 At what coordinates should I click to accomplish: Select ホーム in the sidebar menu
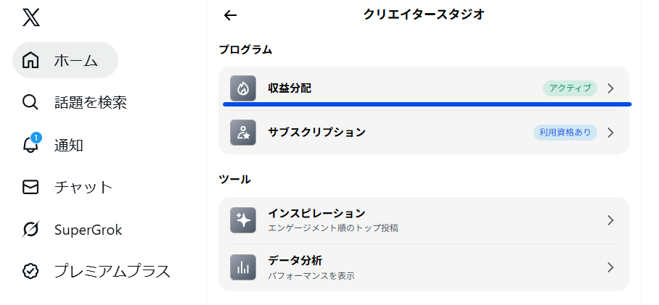[75, 60]
